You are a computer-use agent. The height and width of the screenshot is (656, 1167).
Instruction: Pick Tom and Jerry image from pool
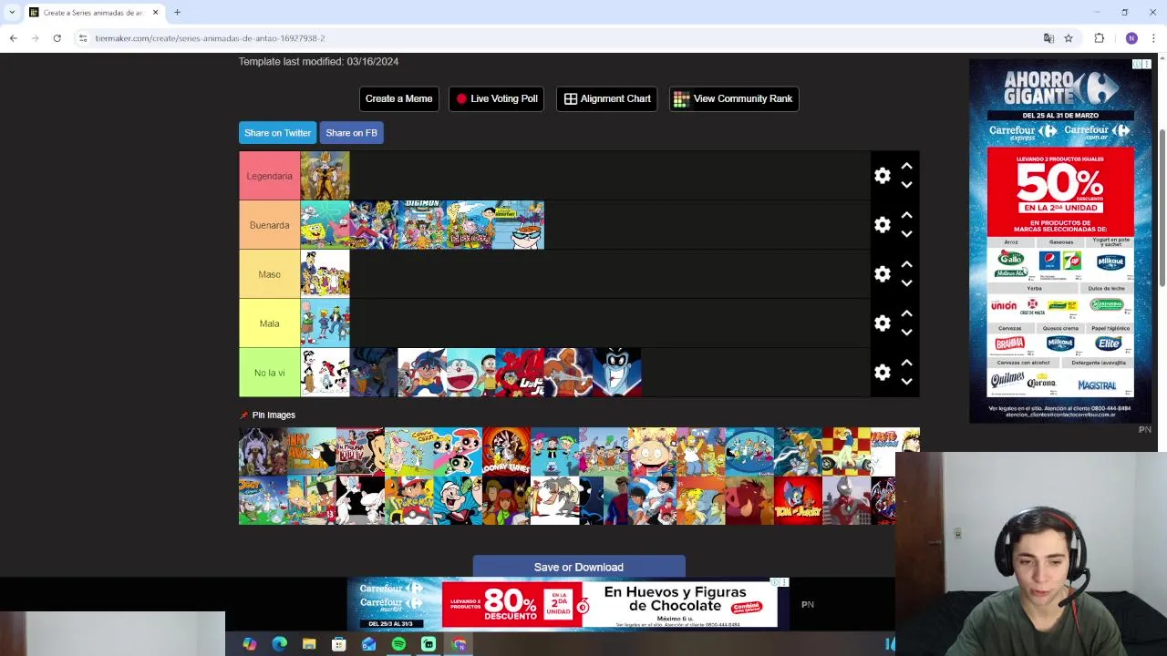click(798, 500)
